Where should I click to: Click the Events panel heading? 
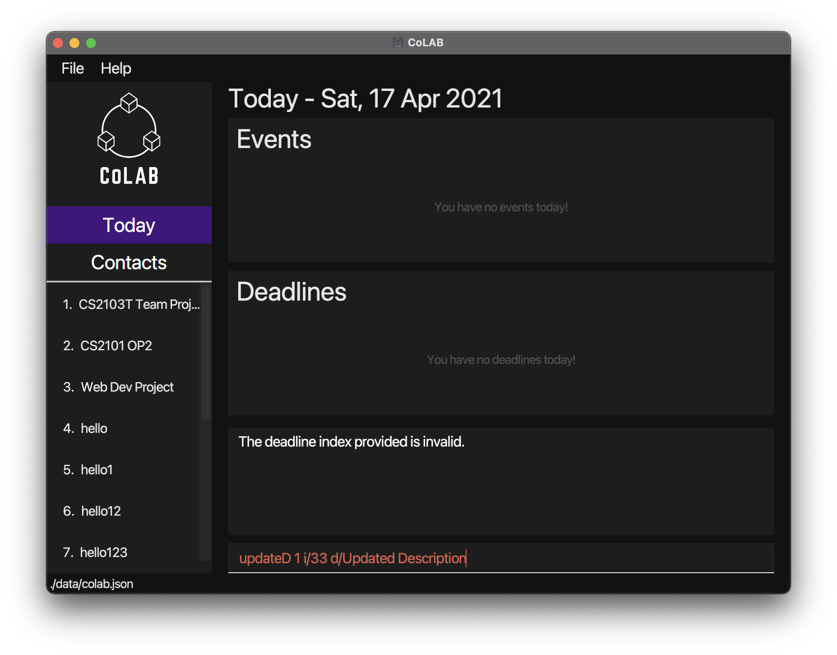click(274, 139)
